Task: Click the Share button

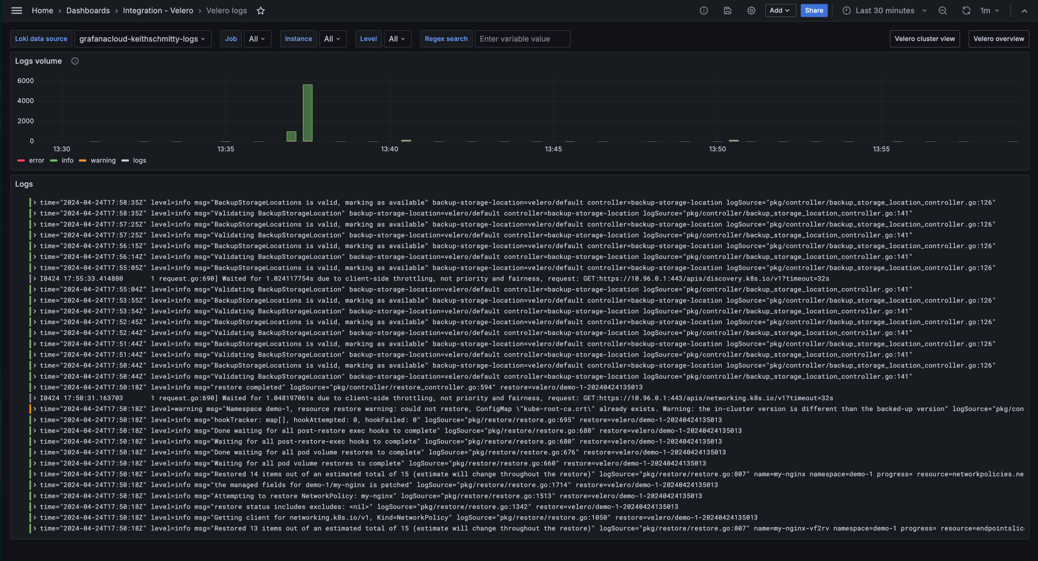Action: click(813, 11)
